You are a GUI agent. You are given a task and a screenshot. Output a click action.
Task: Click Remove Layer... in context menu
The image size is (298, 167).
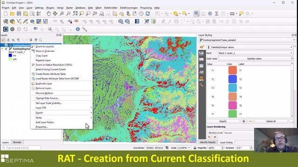pos(44,88)
